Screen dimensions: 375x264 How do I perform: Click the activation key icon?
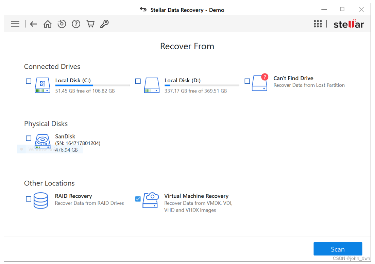coord(104,24)
